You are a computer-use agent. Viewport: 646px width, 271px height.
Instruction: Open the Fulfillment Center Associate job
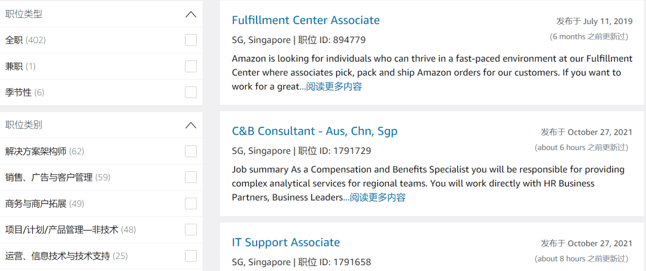306,20
